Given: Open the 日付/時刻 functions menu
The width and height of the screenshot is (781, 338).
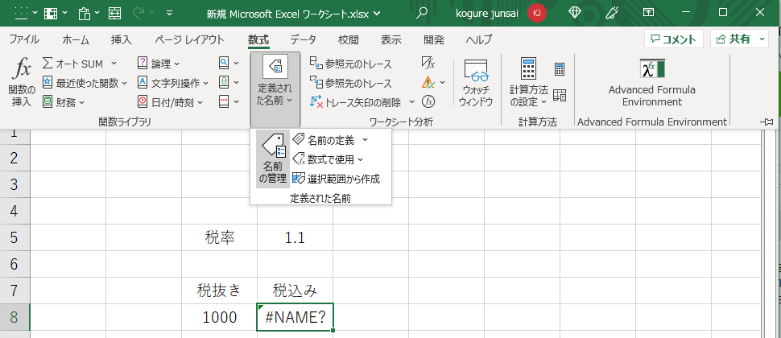Looking at the screenshot, I should point(171,102).
